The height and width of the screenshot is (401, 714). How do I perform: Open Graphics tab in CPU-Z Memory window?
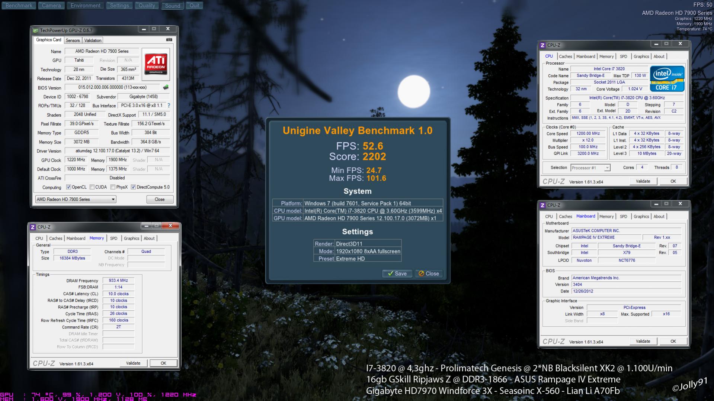pos(131,239)
